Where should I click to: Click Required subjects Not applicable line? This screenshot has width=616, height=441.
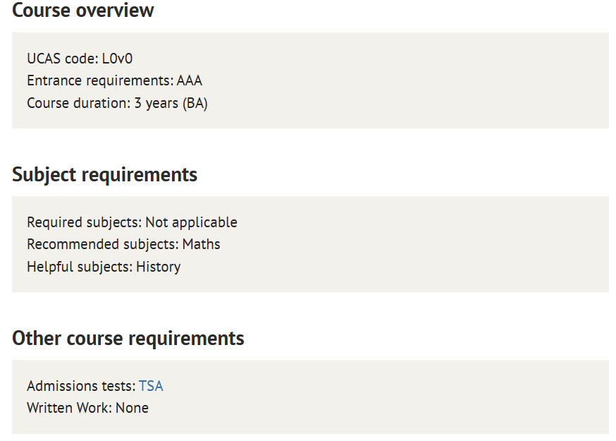(x=132, y=223)
